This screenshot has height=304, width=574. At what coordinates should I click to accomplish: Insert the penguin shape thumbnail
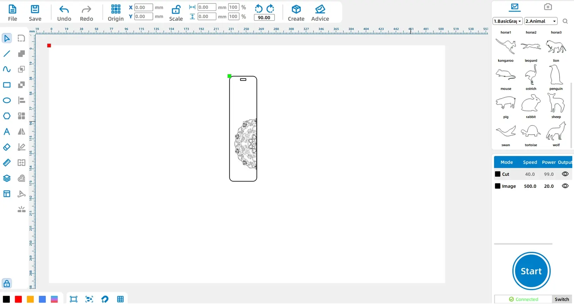(556, 75)
